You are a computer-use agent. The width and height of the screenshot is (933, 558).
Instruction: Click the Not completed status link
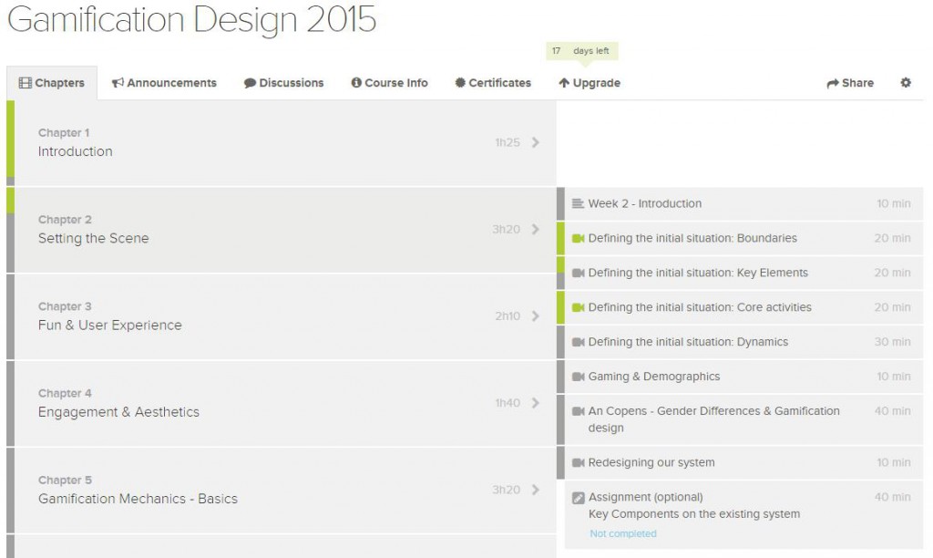pyautogui.click(x=622, y=533)
